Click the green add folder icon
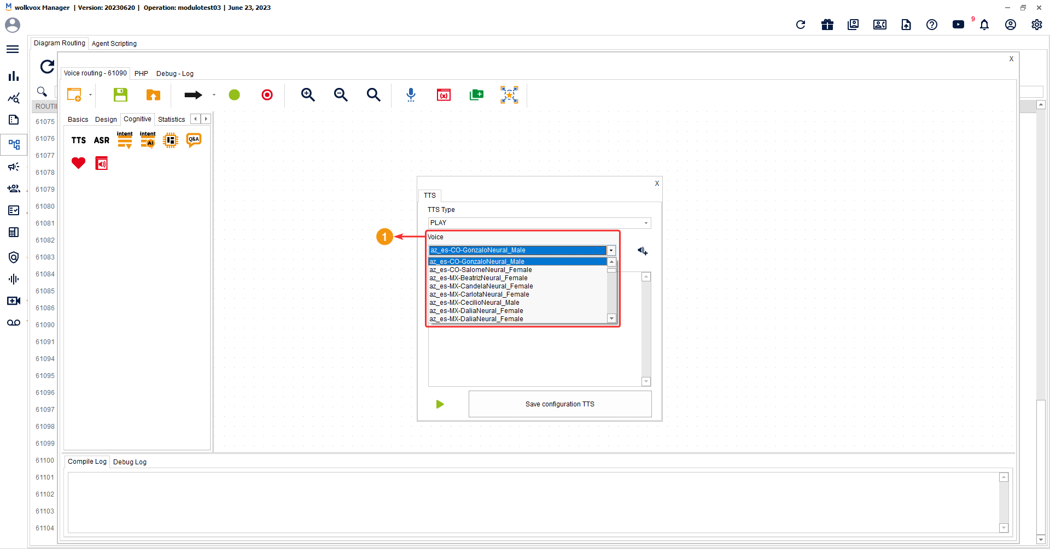Screen dimensions: 1050x549 pos(476,95)
